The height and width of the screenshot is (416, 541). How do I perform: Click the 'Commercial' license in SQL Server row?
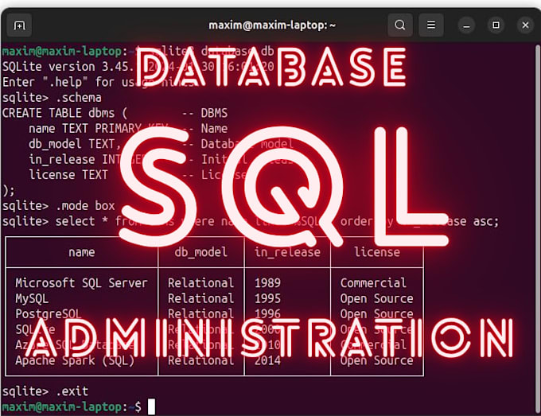(373, 283)
